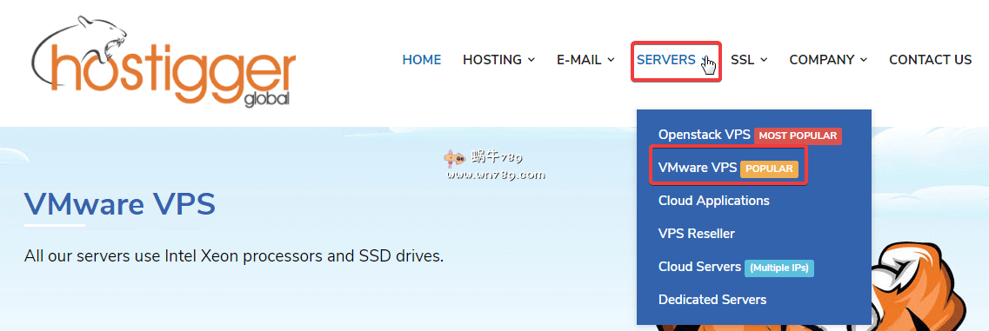This screenshot has width=989, height=331.
Task: Expand the E-MAIL dropdown chevron
Action: coord(611,60)
